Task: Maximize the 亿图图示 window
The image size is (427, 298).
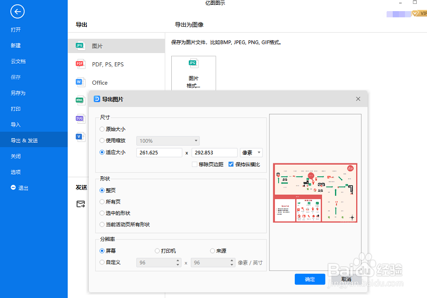Action: click(415, 2)
